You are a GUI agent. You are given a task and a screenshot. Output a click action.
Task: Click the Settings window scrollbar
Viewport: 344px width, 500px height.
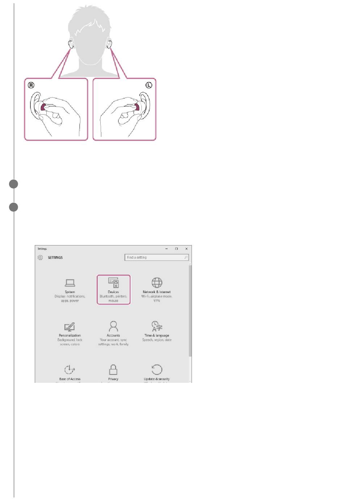pos(190,310)
